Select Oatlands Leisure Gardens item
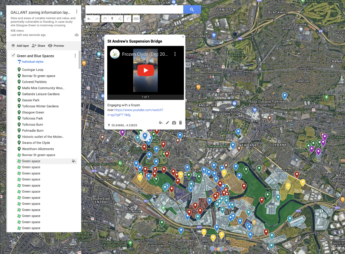Viewport: 345px width, 254px height. point(41,94)
